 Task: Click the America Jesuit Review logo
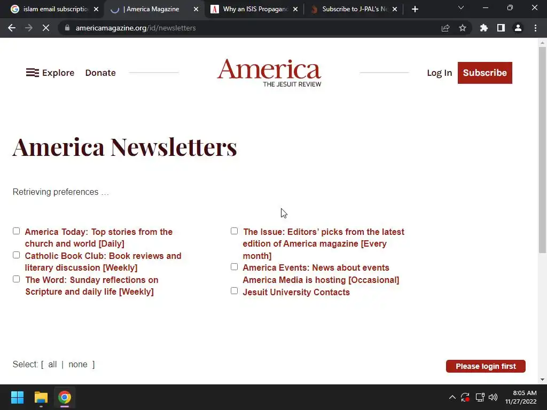point(269,73)
